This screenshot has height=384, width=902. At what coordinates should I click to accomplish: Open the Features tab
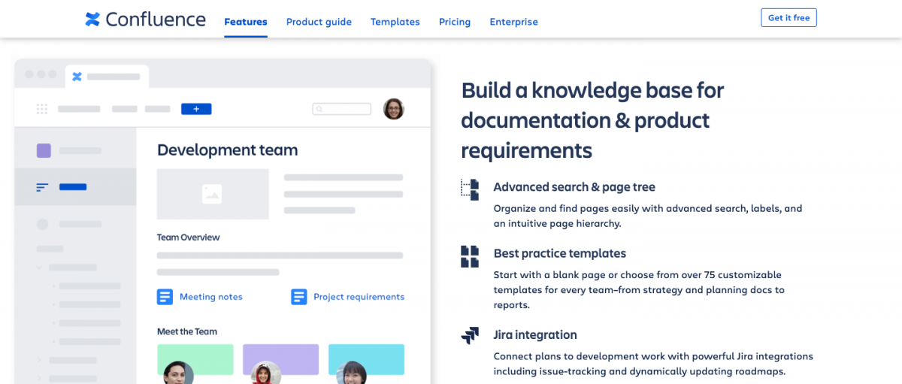pyautogui.click(x=246, y=22)
